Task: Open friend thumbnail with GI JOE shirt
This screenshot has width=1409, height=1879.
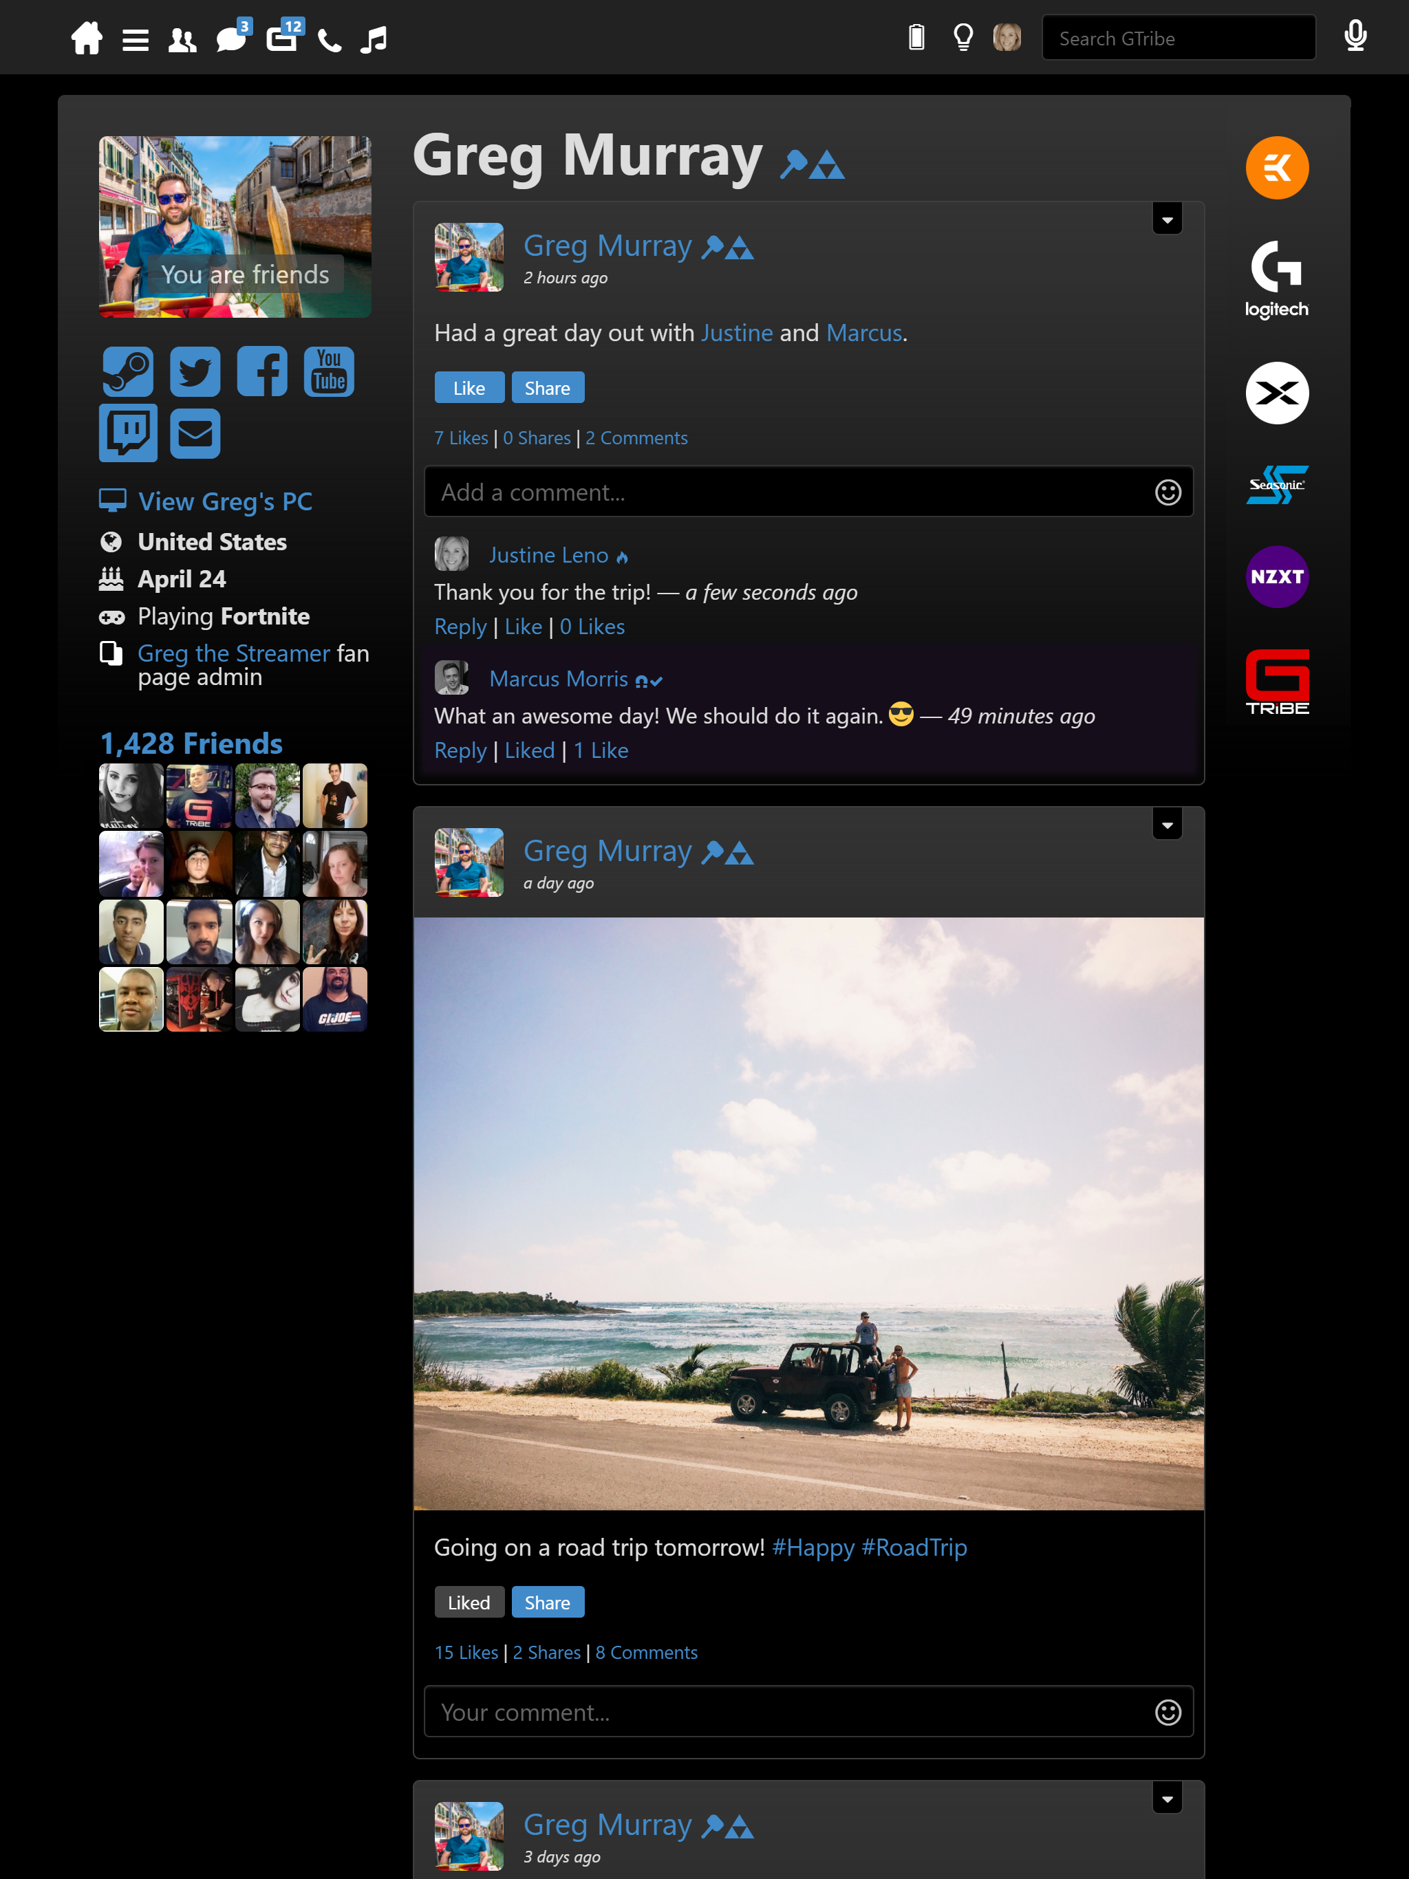Action: [335, 999]
